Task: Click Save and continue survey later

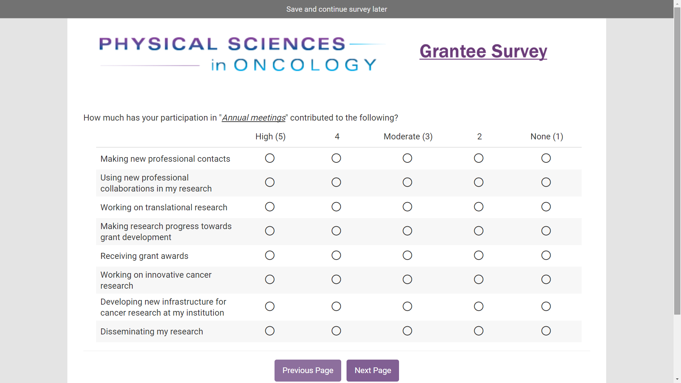Action: click(x=337, y=9)
